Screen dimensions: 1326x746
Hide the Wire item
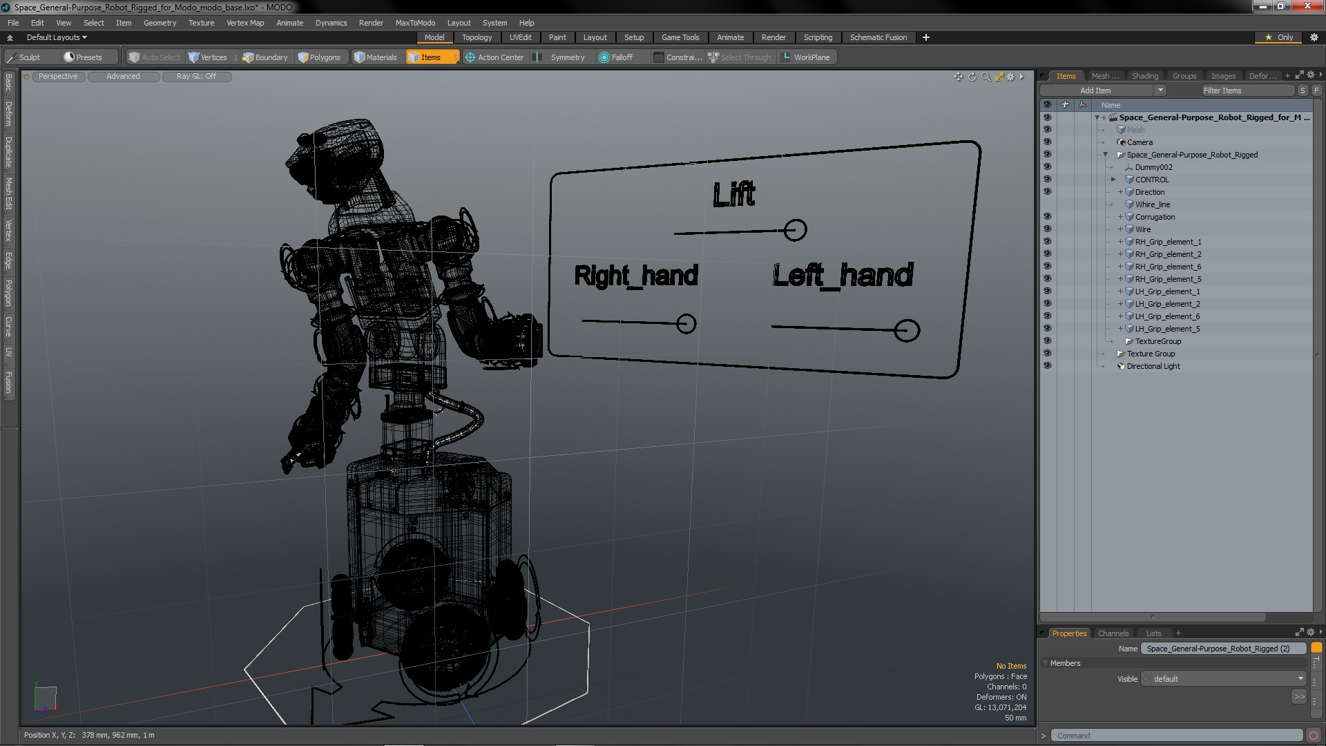click(1047, 229)
